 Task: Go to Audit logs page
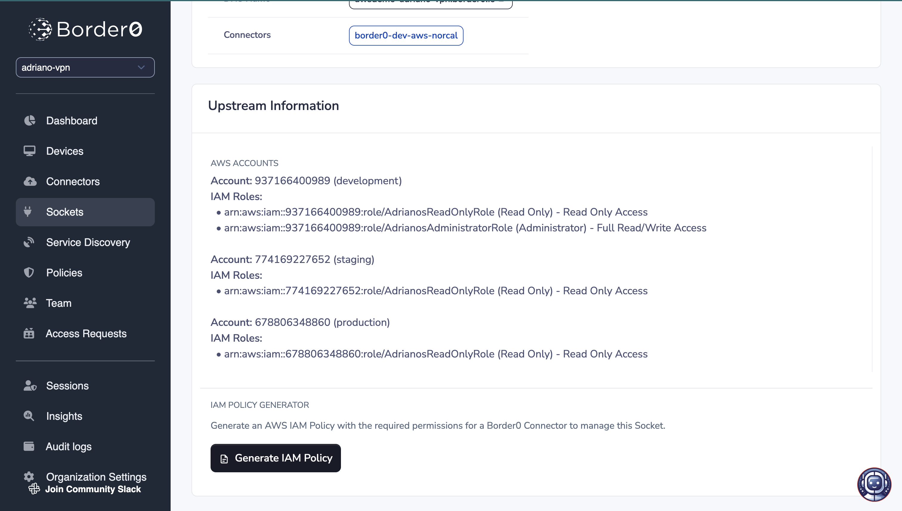[69, 446]
